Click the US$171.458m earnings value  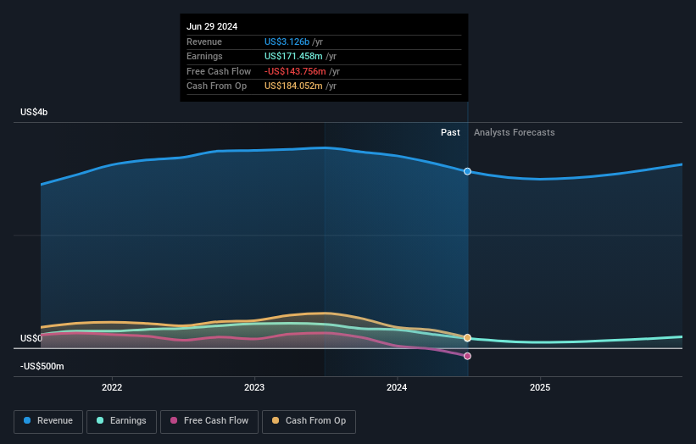point(293,56)
